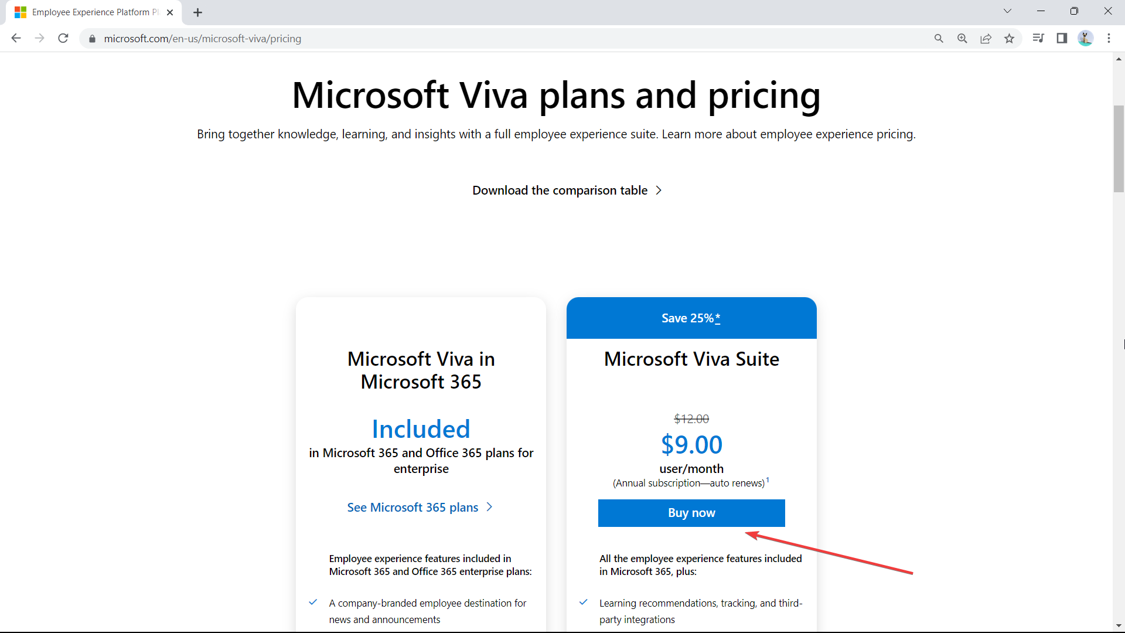Toggle the browser side panel
The image size is (1125, 633).
coord(1062,39)
